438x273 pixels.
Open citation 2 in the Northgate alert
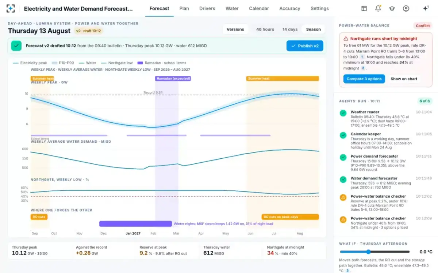(x=363, y=68)
